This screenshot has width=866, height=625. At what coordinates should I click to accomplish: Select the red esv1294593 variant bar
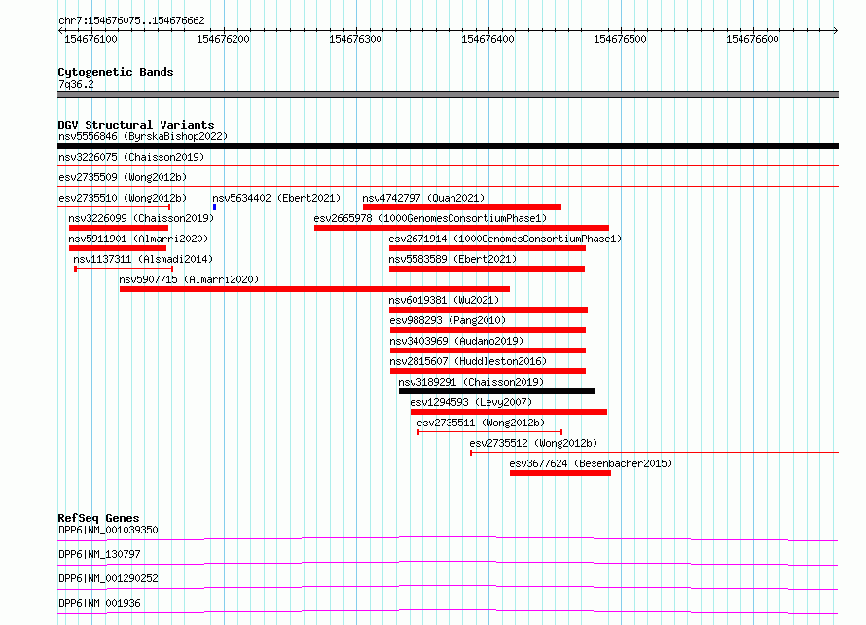509,412
